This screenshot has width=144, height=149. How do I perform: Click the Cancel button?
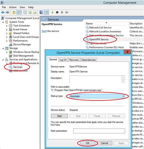[x=105, y=143]
